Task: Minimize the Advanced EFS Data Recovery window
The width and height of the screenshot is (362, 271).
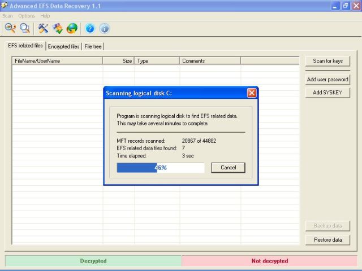Action: (335, 6)
